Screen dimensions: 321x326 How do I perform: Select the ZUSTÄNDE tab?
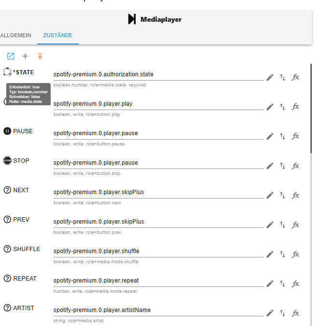click(58, 36)
